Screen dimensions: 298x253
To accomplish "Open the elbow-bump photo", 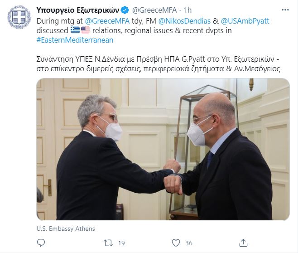I will [163, 149].
